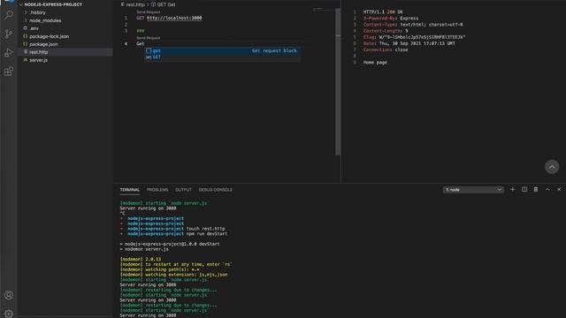Kill the terminal with trash icon

(536, 189)
